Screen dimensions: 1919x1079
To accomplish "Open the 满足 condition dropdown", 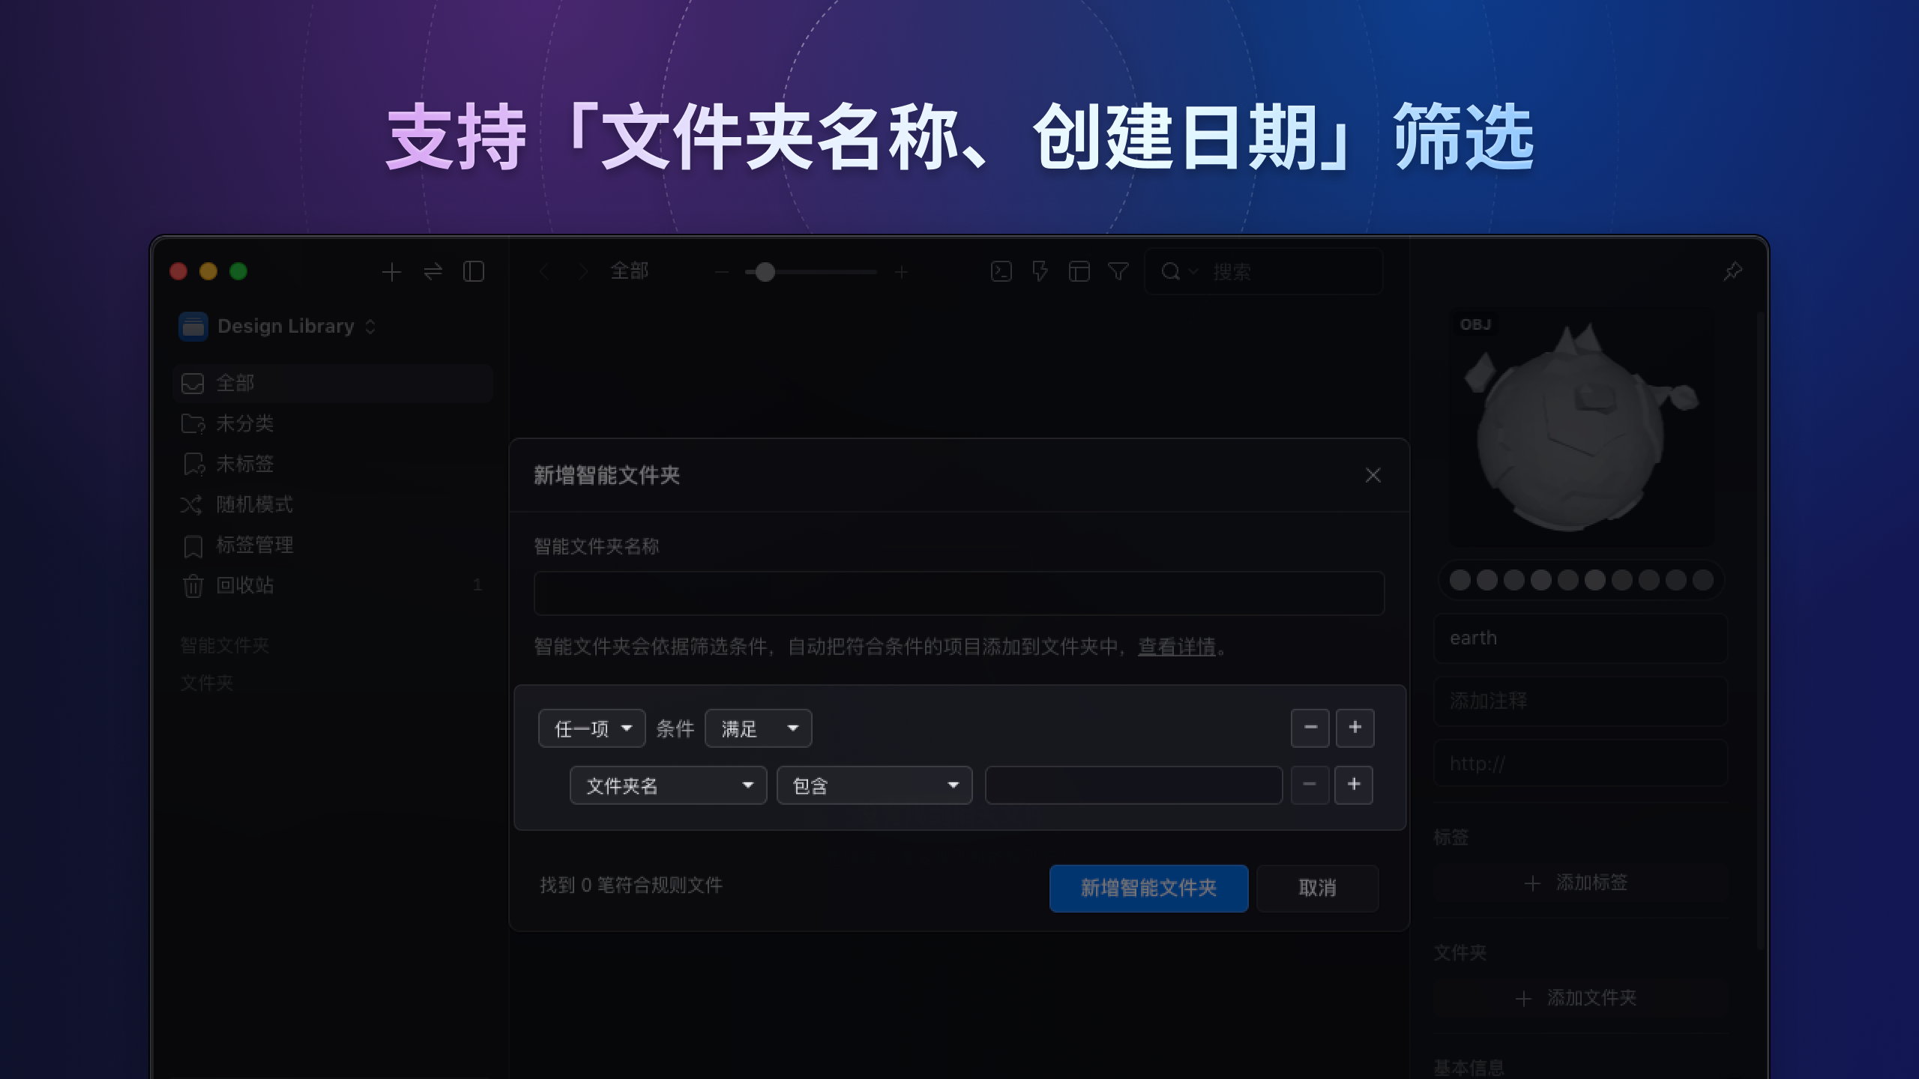I will 758,728.
